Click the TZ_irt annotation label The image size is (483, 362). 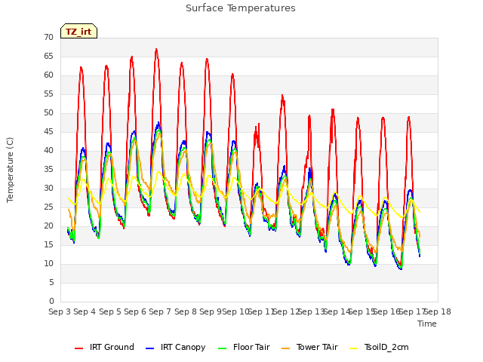point(78,32)
